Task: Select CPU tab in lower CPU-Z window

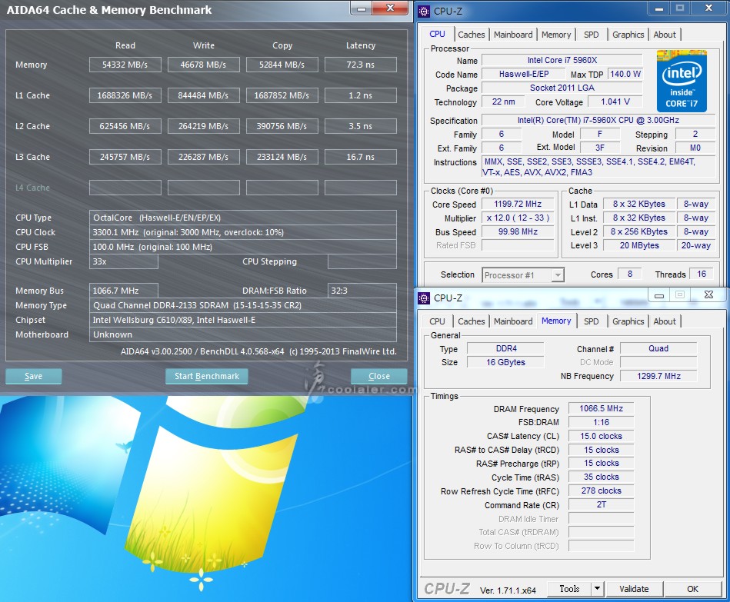Action: coord(437,321)
